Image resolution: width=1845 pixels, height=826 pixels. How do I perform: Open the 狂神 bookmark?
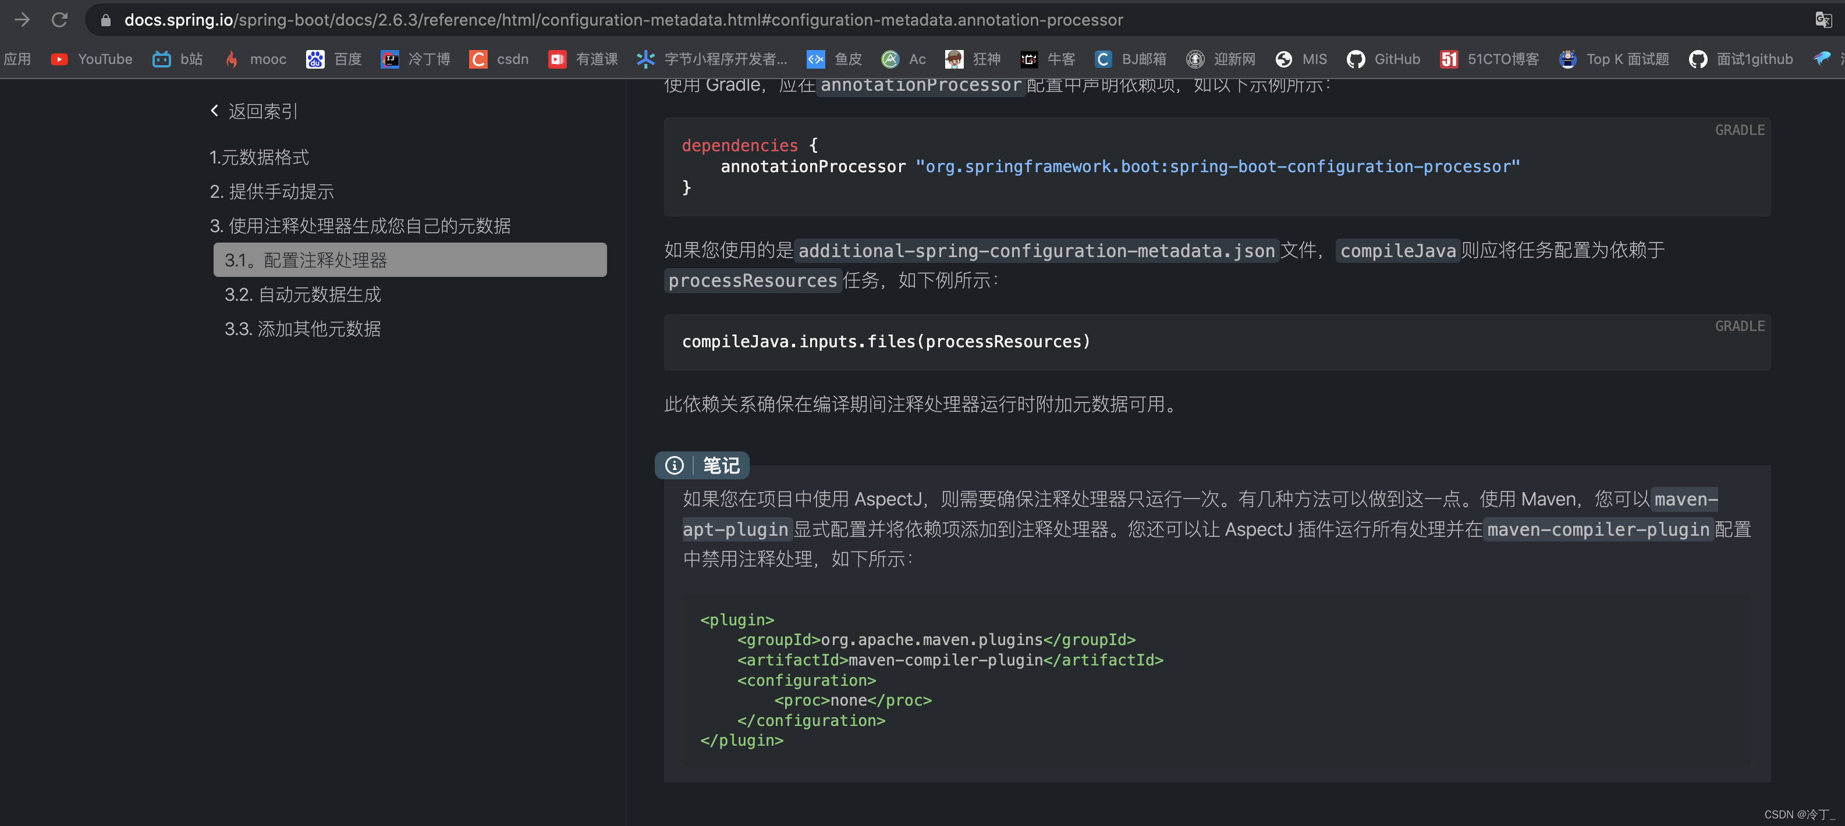point(973,59)
